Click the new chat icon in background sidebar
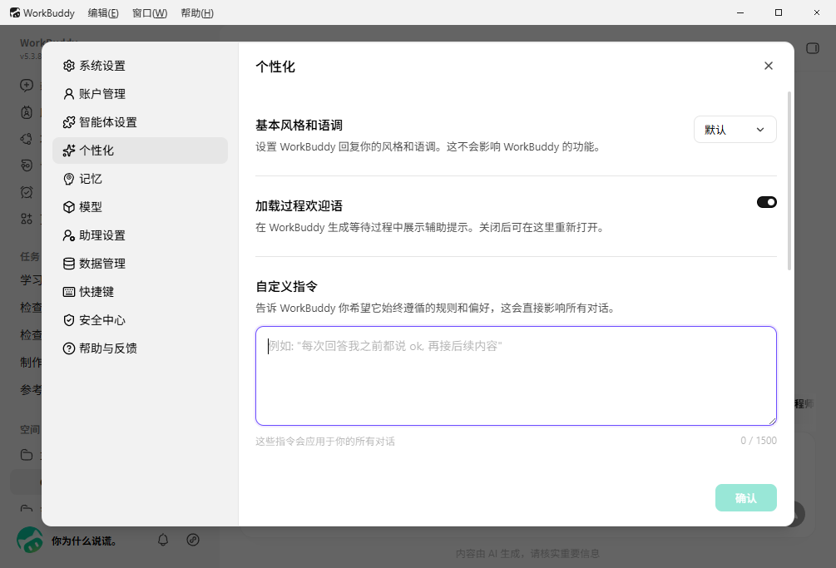Image resolution: width=836 pixels, height=568 pixels. (x=27, y=86)
